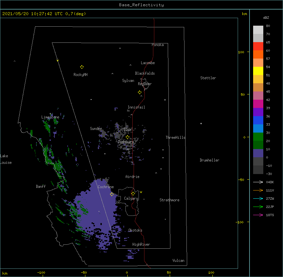
Task: Click the Lake Louise label
Action: (x=6, y=159)
